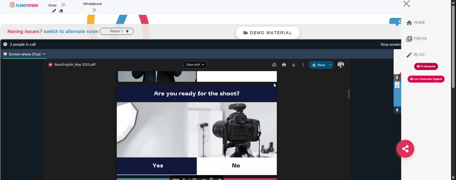Screen dimensions: 456x180
Task: Select the pencil draw tool
Action: 54,11
